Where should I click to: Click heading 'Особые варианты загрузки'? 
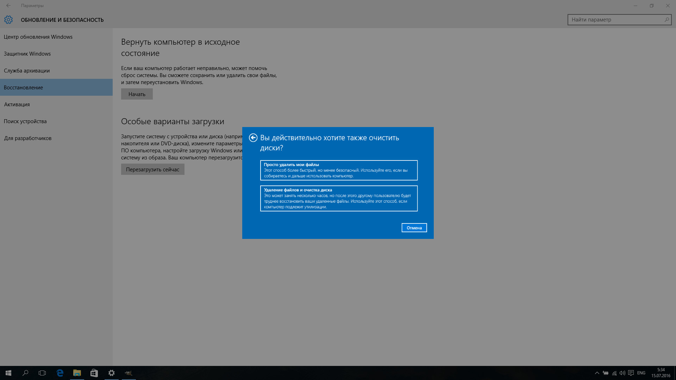[173, 121]
